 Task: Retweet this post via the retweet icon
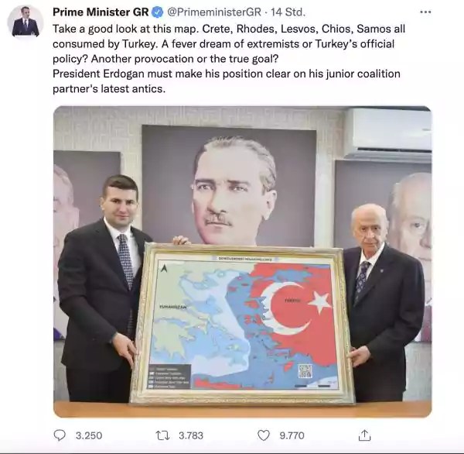pyautogui.click(x=162, y=435)
